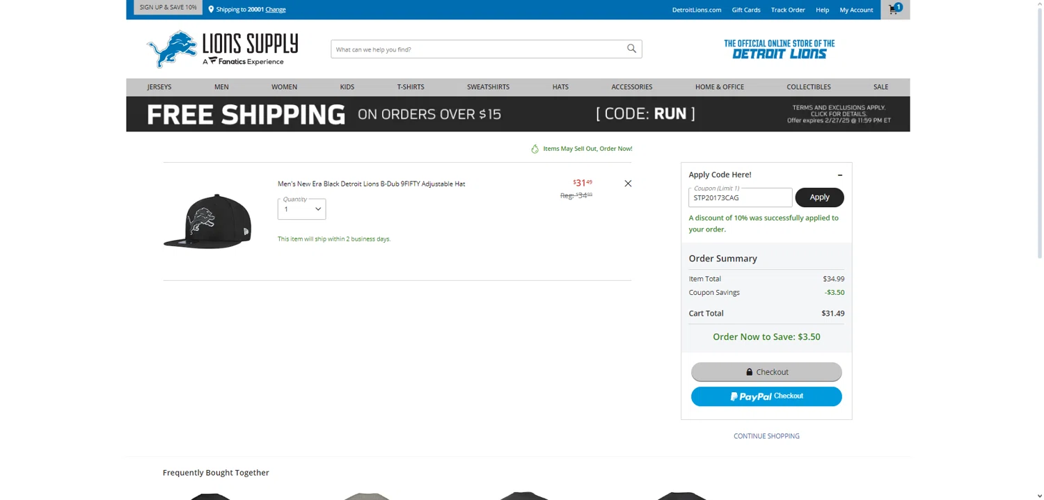Click the Cart Total $31.49 value
Image resolution: width=1044 pixels, height=500 pixels.
(x=832, y=314)
